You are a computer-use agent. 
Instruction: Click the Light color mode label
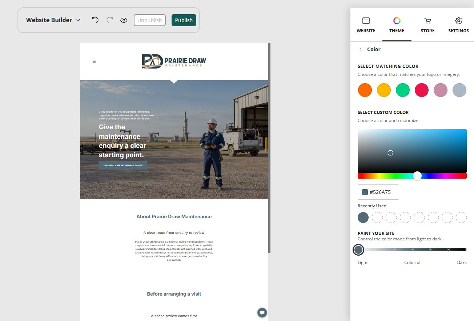click(363, 263)
